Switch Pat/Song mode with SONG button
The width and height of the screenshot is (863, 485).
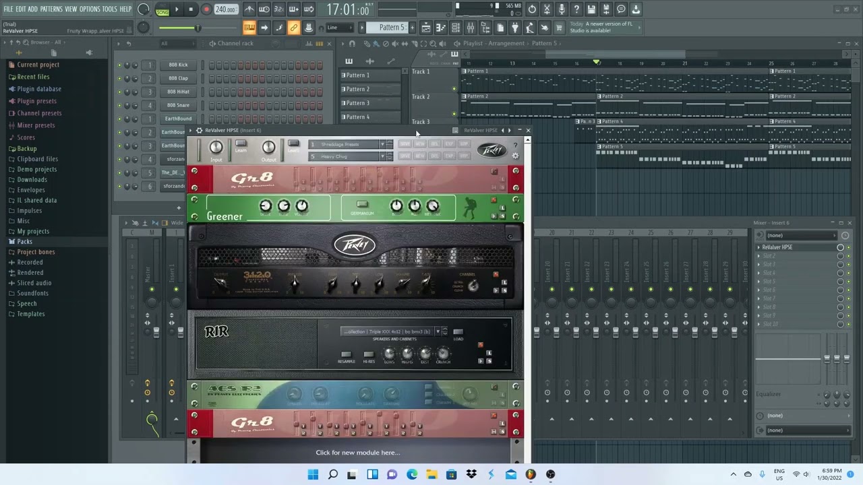pos(162,11)
